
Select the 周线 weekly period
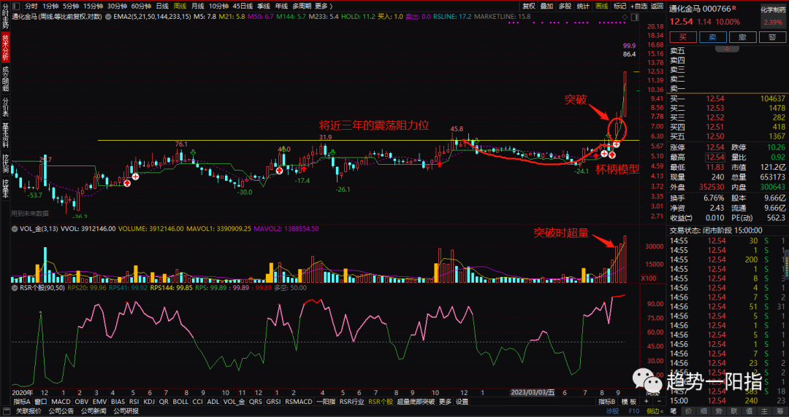[180, 6]
